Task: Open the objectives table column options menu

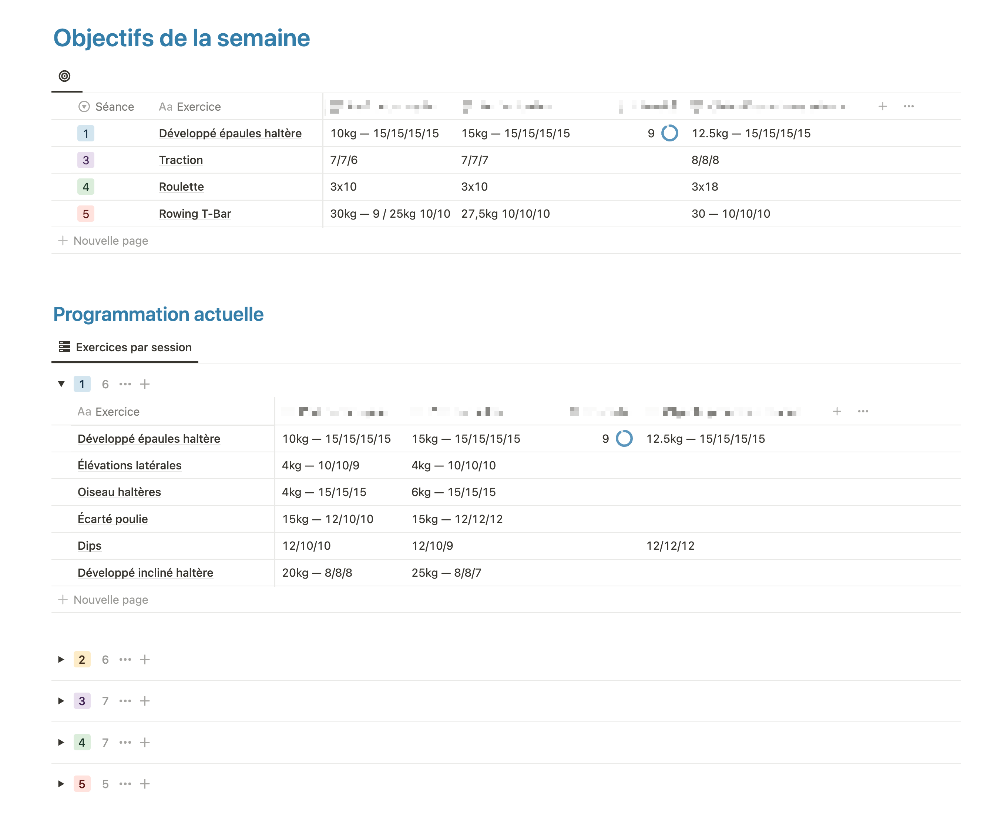Action: tap(908, 107)
